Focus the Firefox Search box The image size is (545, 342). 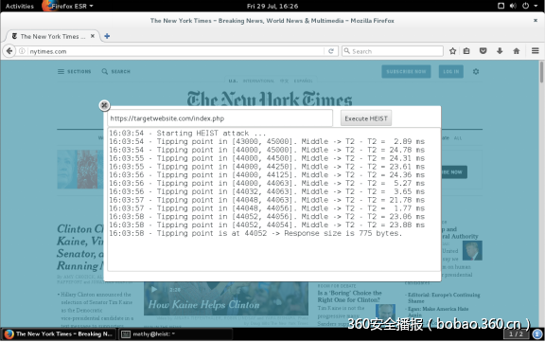tap(393, 51)
